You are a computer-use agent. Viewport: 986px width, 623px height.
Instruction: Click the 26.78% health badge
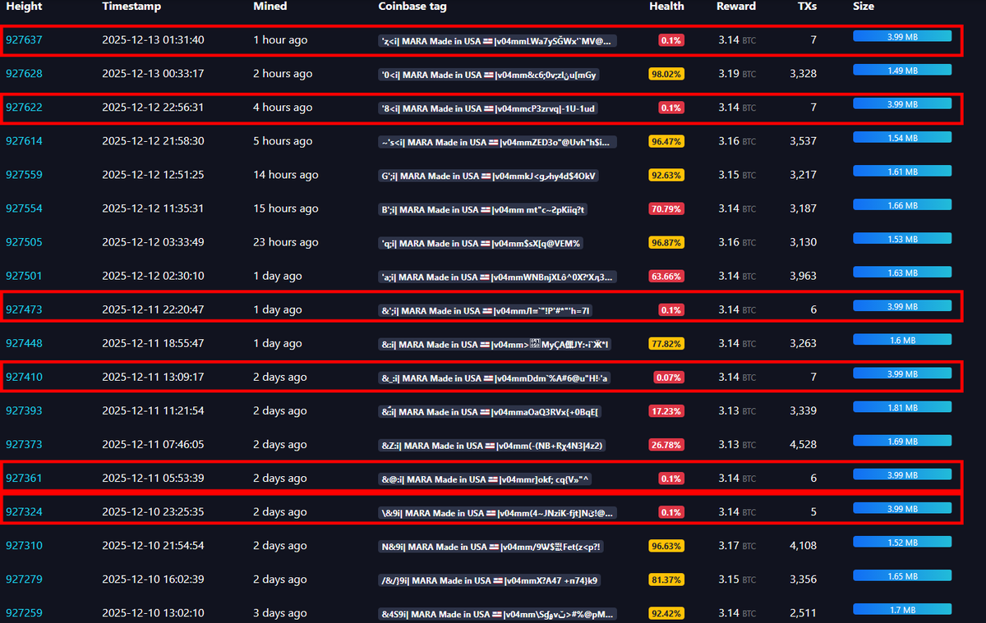[x=666, y=445]
